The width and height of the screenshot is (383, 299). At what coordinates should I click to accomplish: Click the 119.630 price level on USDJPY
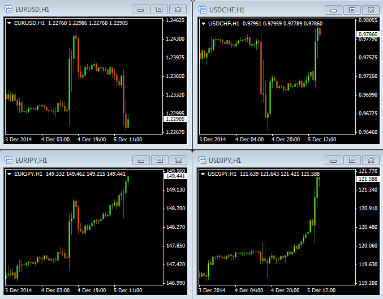(x=368, y=265)
